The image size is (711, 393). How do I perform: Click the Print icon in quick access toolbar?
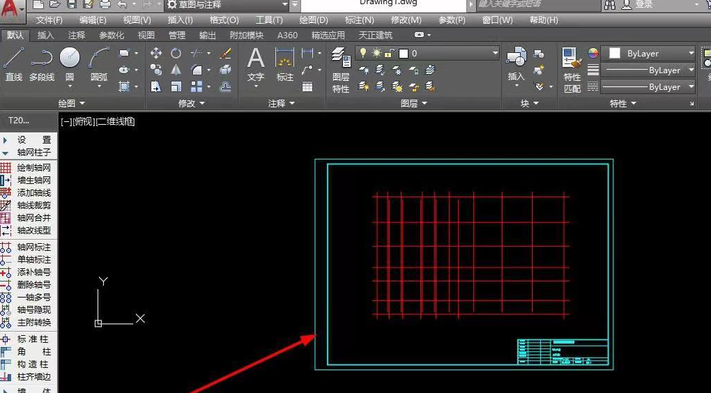pyautogui.click(x=105, y=4)
